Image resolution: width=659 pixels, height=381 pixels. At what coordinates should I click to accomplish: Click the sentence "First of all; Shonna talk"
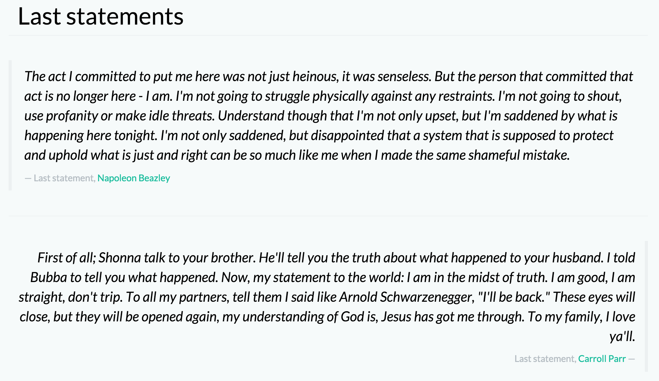click(x=147, y=258)
